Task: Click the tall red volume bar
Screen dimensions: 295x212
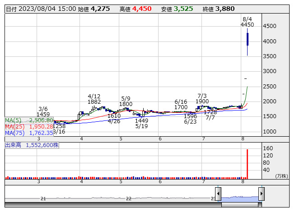Action: 248,164
